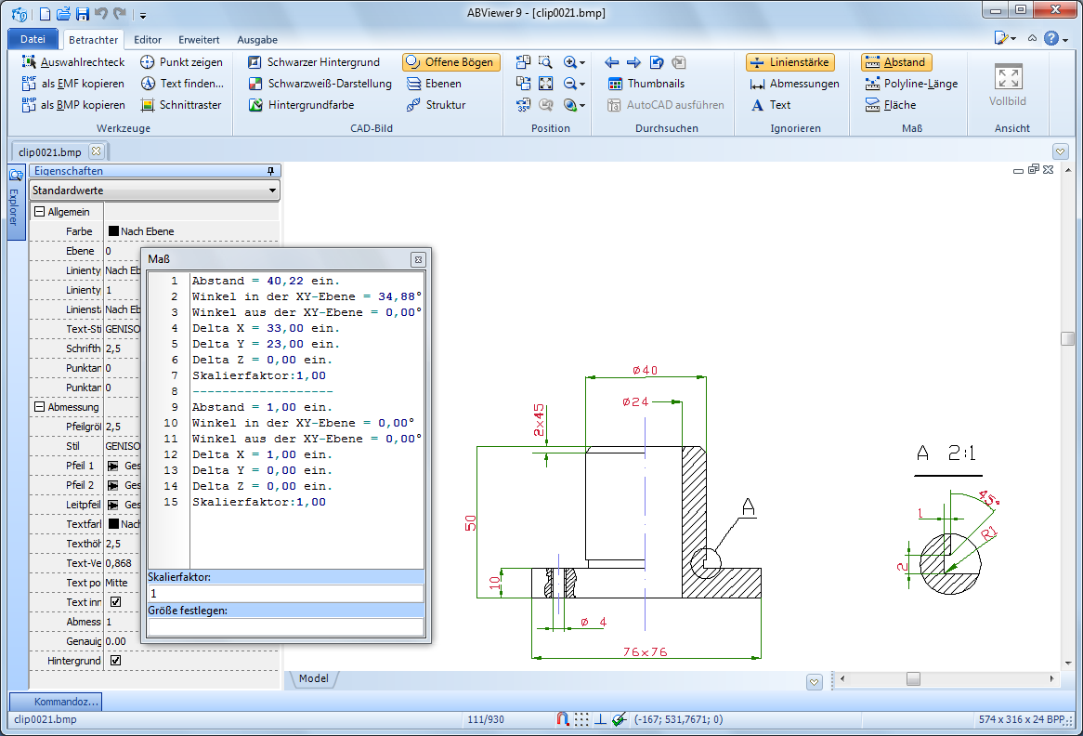
Task: Collapse the Abmessung property group
Action: tap(39, 406)
